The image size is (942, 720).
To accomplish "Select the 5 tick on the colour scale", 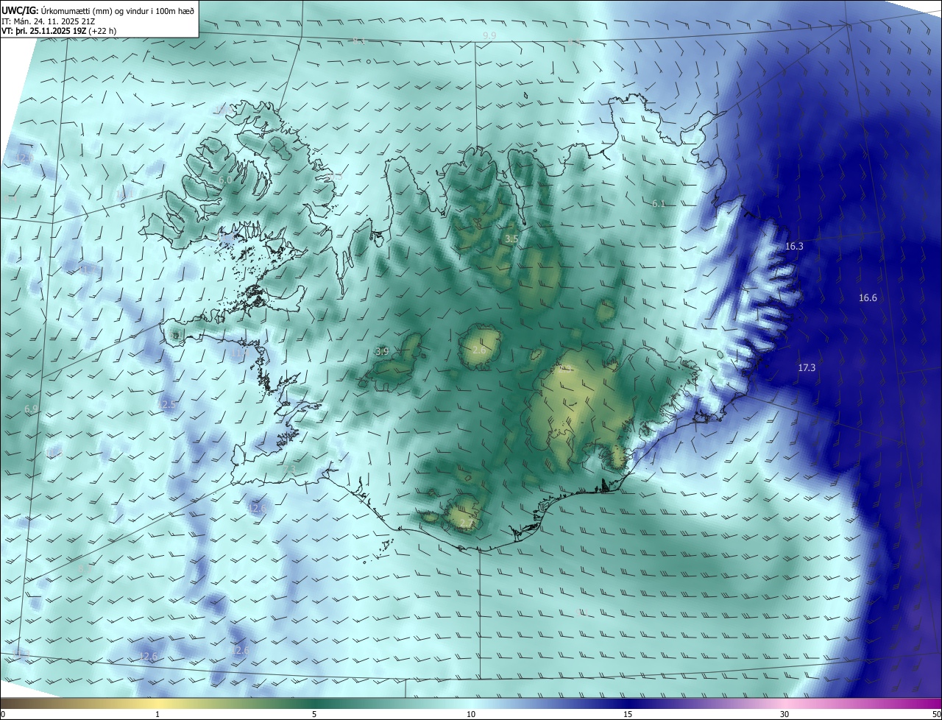I will coord(314,715).
